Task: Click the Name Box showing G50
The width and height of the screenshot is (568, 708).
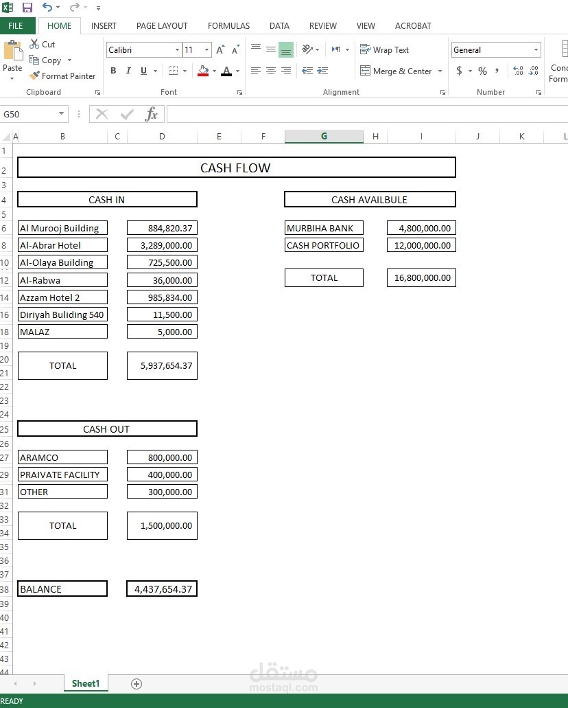Action: coord(28,114)
